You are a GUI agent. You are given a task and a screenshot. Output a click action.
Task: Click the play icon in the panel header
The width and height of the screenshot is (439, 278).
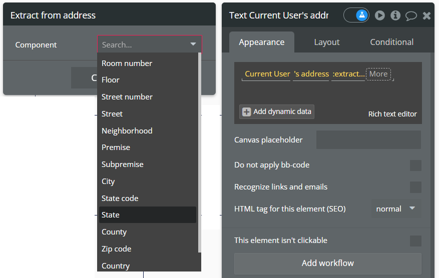coord(380,15)
